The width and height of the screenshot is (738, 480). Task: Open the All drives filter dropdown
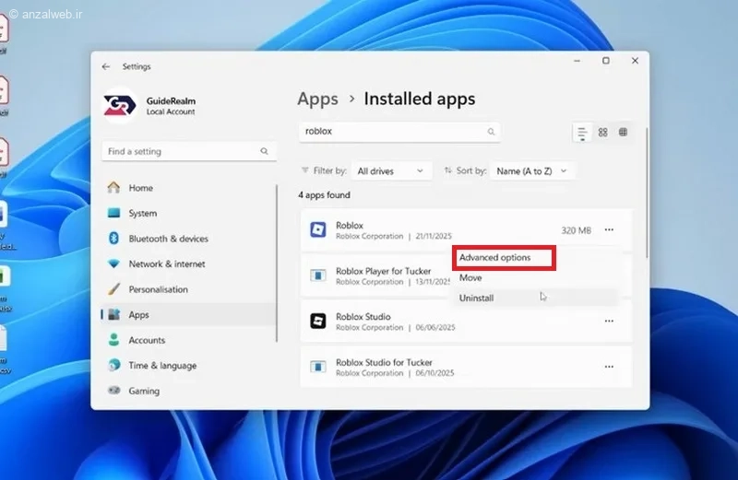(390, 171)
